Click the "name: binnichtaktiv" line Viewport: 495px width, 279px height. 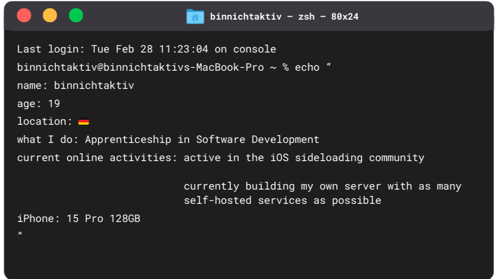(x=75, y=85)
